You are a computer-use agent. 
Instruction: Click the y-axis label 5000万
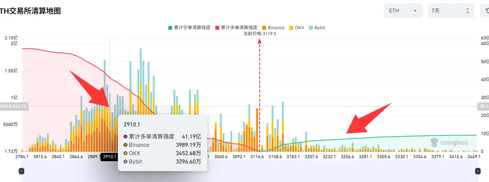pyautogui.click(x=11, y=124)
